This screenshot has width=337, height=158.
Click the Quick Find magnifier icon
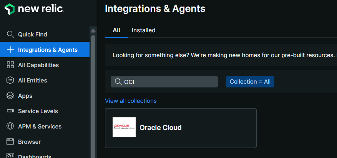10,34
